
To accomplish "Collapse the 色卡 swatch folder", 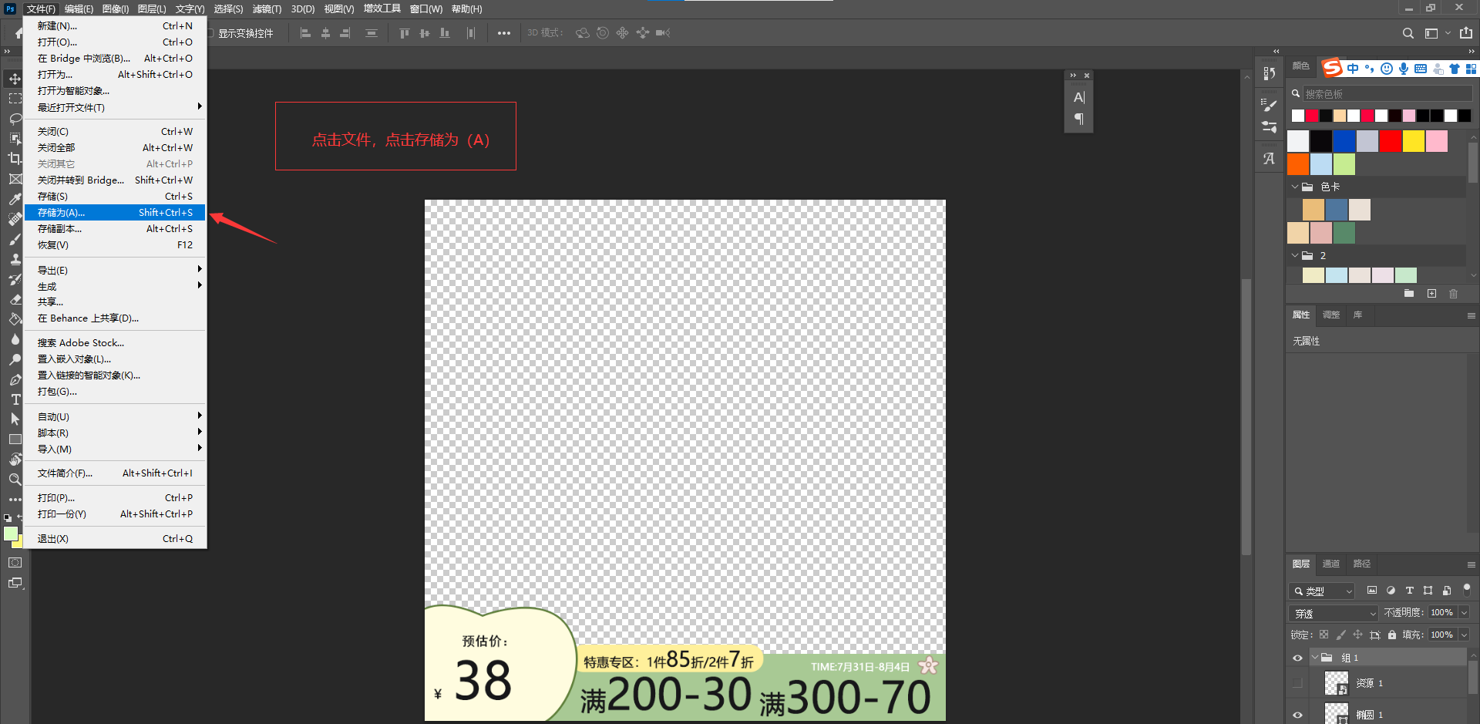I will pos(1295,187).
